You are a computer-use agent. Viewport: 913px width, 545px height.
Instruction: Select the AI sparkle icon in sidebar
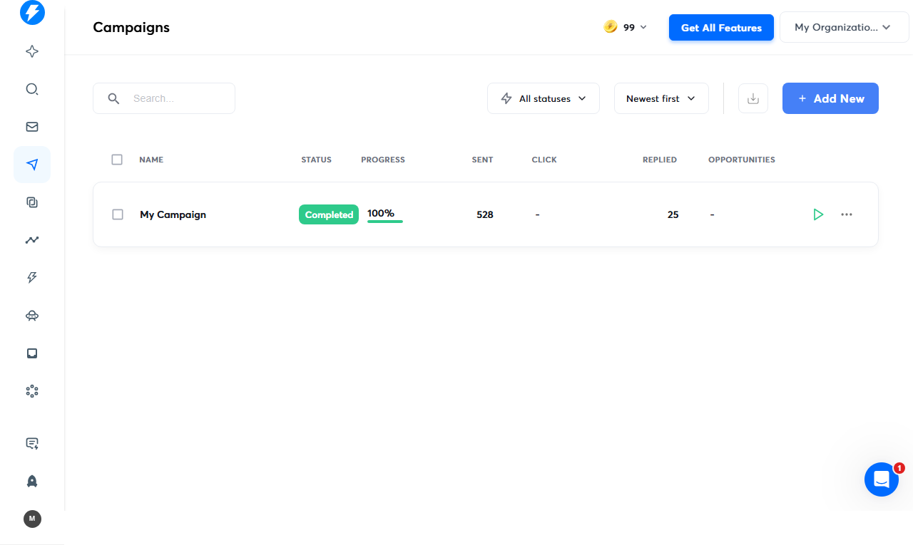(x=32, y=51)
